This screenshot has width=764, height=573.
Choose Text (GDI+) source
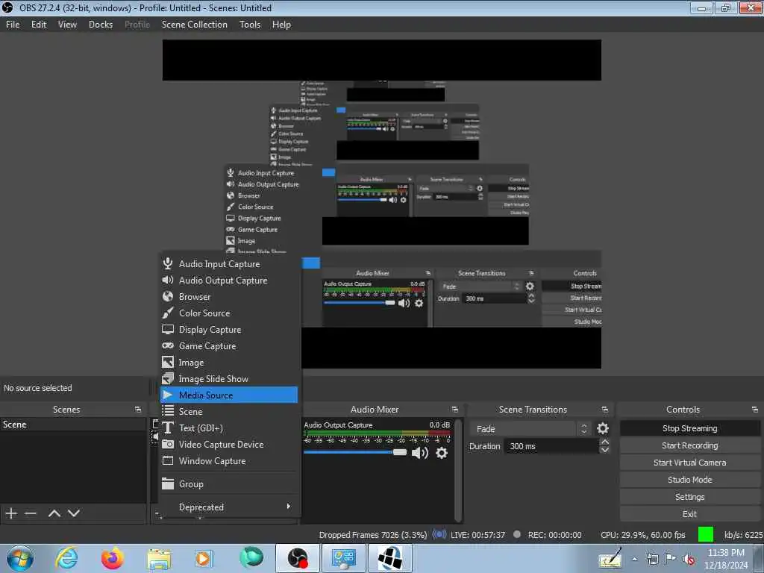tap(229, 428)
